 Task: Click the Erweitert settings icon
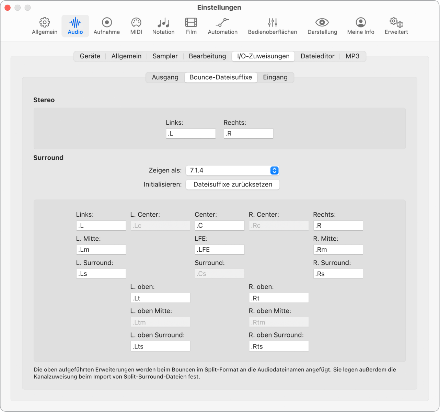(x=396, y=26)
